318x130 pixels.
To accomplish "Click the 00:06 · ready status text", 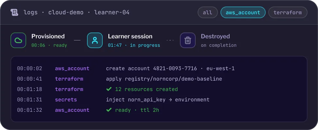I will (x=49, y=45).
